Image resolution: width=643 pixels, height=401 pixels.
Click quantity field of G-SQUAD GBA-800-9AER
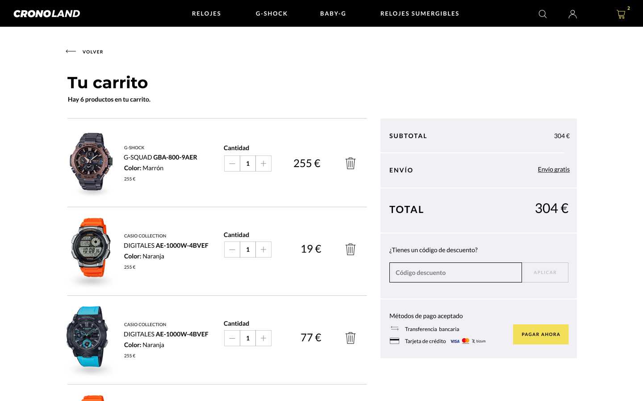click(248, 164)
